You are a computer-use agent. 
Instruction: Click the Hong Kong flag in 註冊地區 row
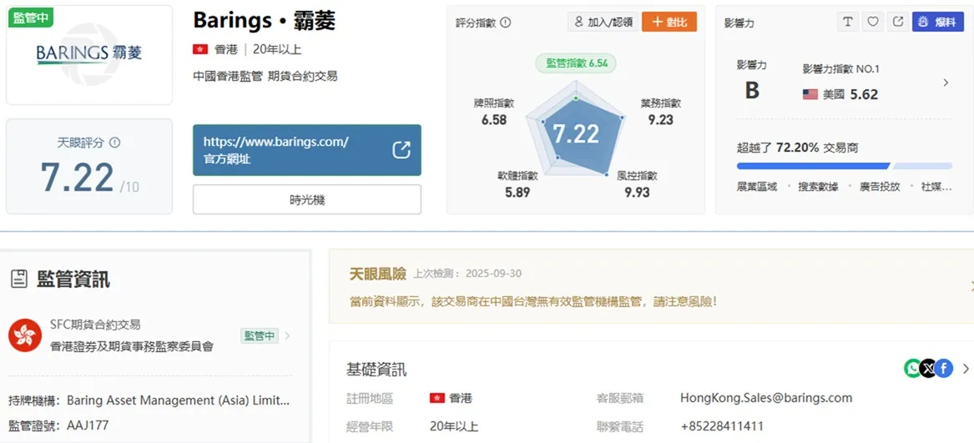tap(437, 398)
